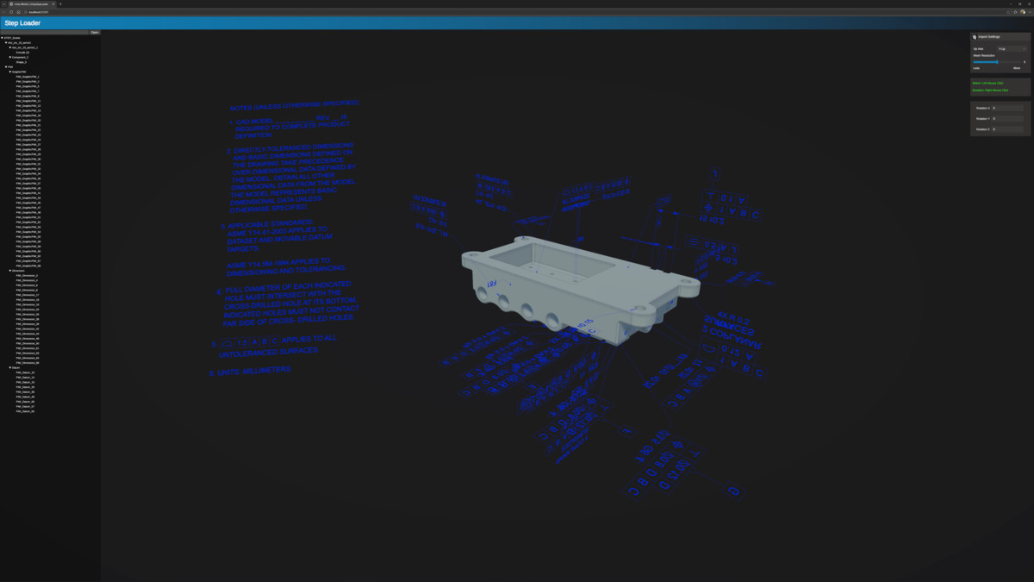Select PMI_Datum_14 in the tree
Screen dimensions: 1034x582
25,378
